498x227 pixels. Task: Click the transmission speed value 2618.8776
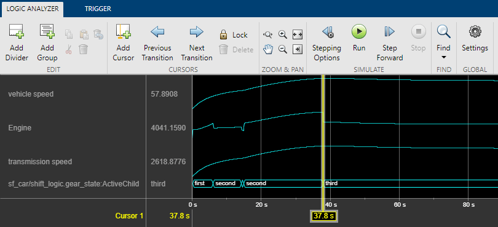tap(168, 162)
